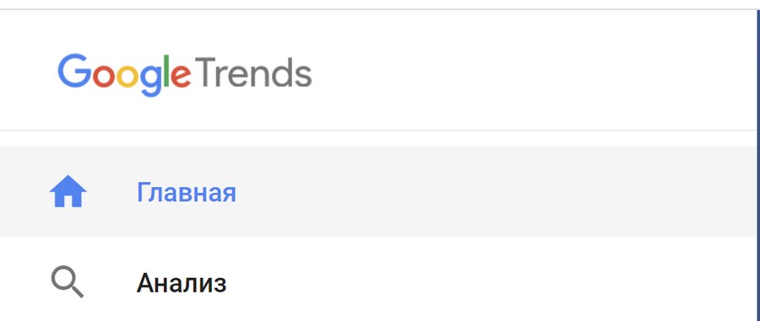Click the colorful Google wordmark
Viewport: 760px width, 321px height.
124,75
